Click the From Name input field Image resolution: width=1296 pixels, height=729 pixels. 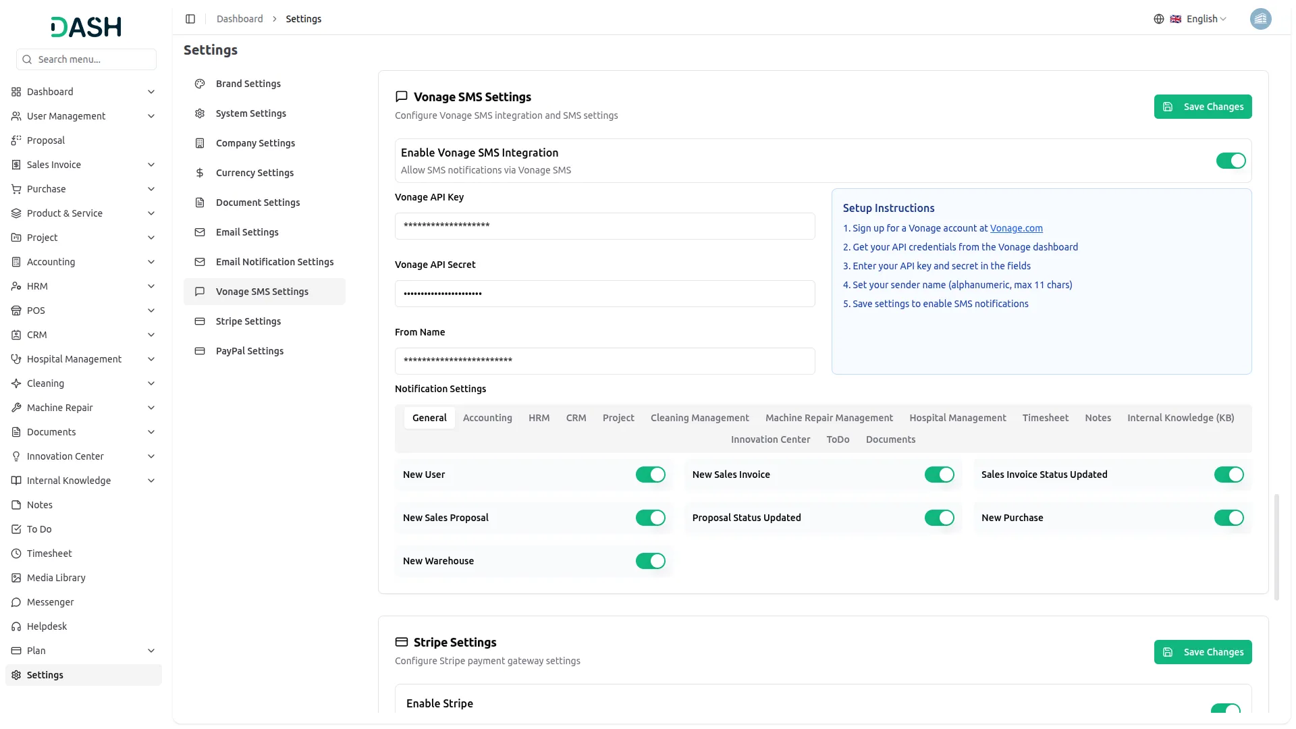[x=605, y=361]
